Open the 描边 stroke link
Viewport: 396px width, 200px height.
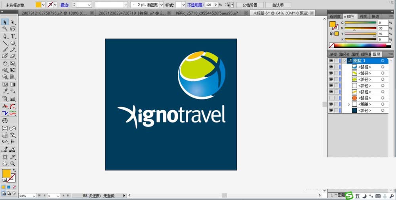(x=65, y=5)
